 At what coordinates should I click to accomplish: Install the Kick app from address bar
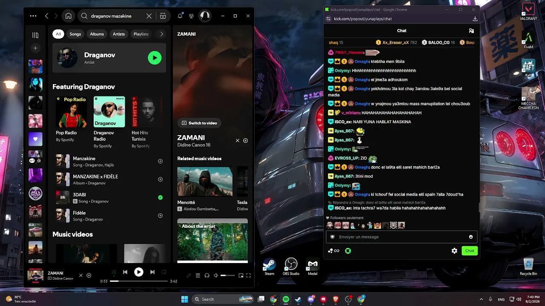475,19
